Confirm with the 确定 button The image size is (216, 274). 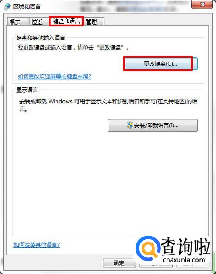click(119, 263)
